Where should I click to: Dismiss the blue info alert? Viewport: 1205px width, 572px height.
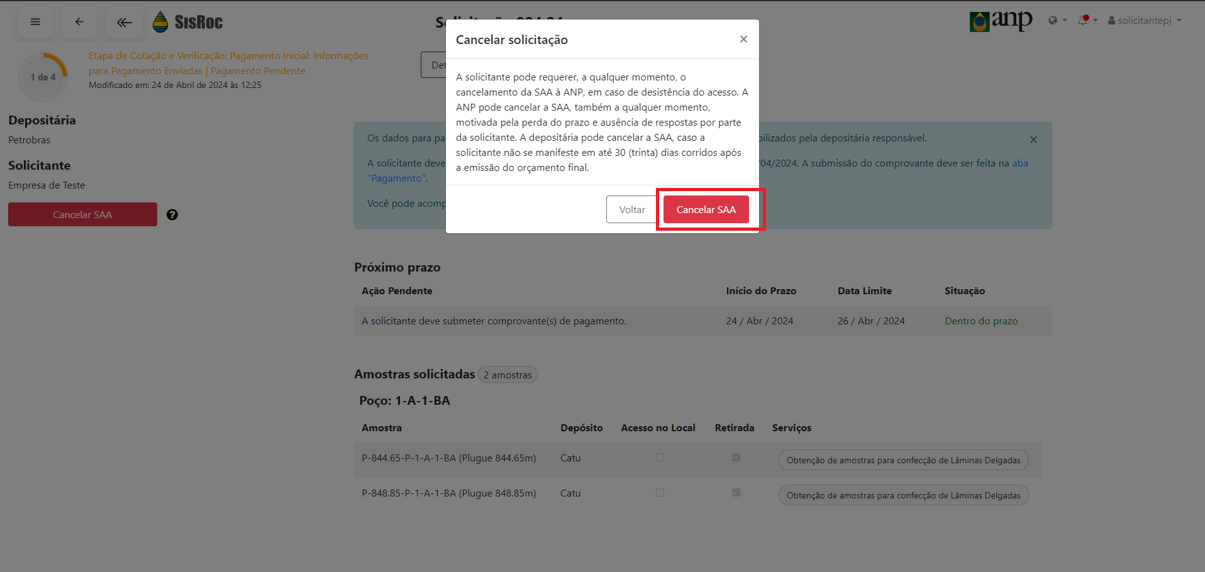pos(1033,140)
